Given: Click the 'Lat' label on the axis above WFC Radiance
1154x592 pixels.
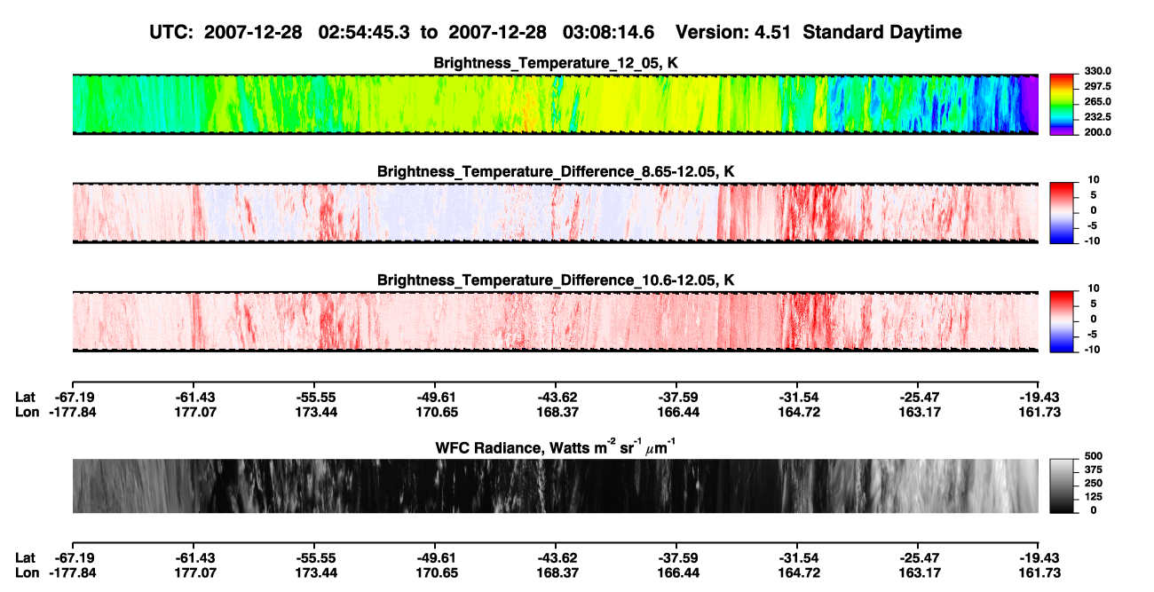Looking at the screenshot, I should (26, 398).
